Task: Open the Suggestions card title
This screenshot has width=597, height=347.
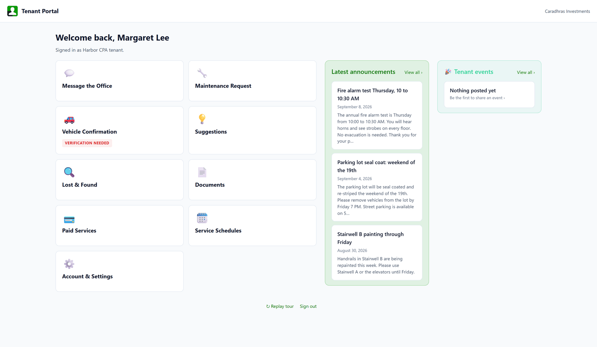Action: 211,132
